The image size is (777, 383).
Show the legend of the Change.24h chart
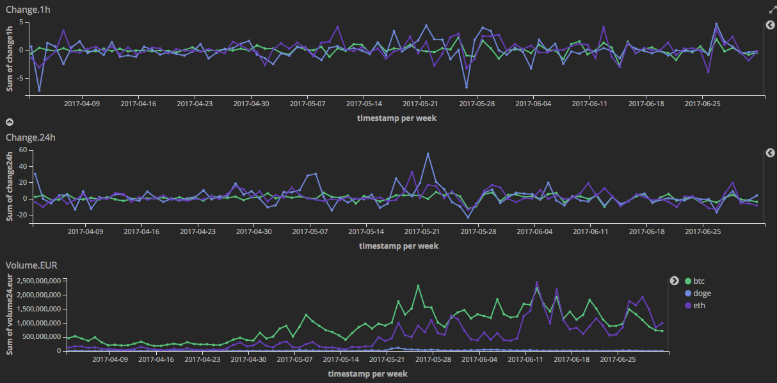[x=771, y=153]
